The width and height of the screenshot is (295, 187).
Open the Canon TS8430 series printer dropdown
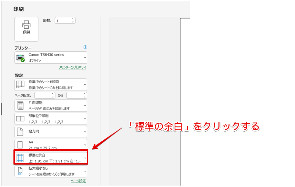click(x=51, y=58)
